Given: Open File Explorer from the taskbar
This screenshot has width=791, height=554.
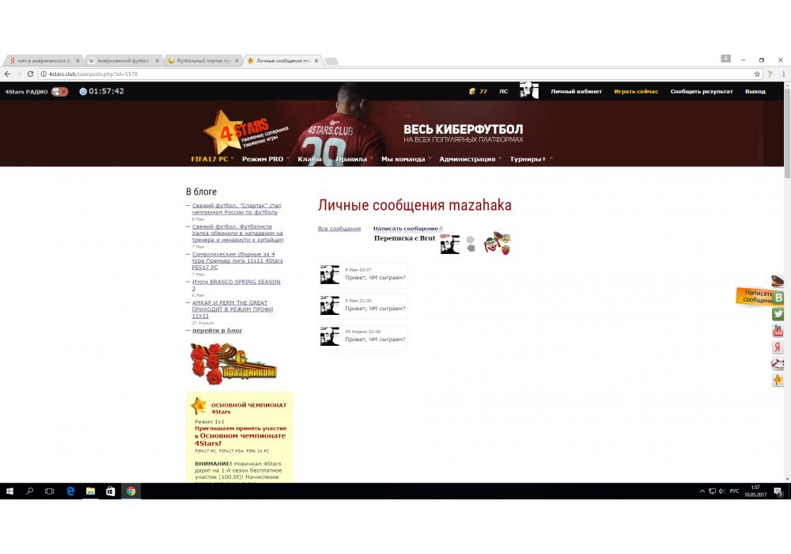Looking at the screenshot, I should click(90, 491).
